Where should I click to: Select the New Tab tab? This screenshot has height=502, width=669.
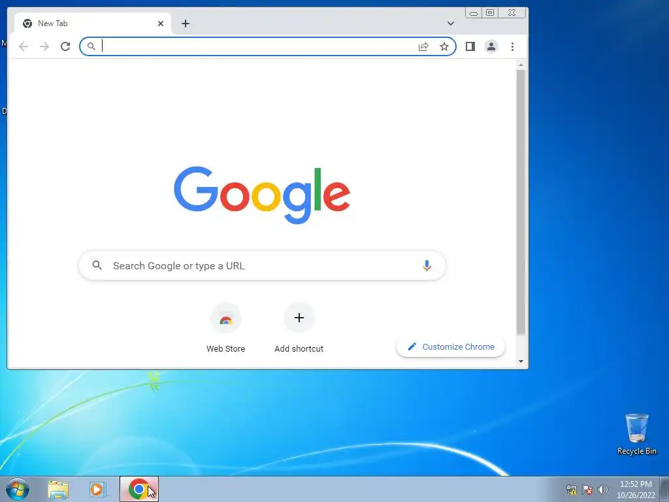pos(93,24)
